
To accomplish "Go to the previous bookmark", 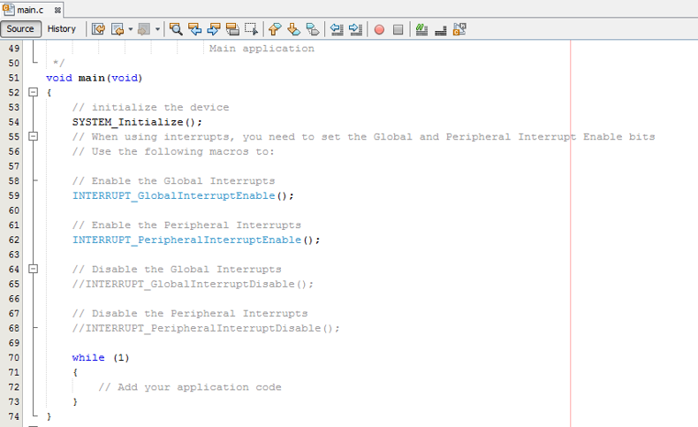I will click(275, 29).
